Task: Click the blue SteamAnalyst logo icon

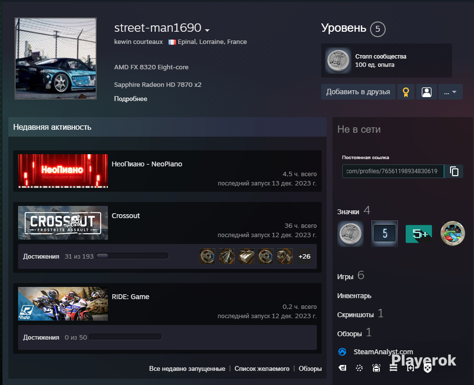Action: [342, 352]
